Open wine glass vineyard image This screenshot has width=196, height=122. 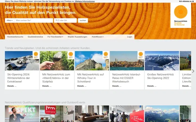(57, 61)
